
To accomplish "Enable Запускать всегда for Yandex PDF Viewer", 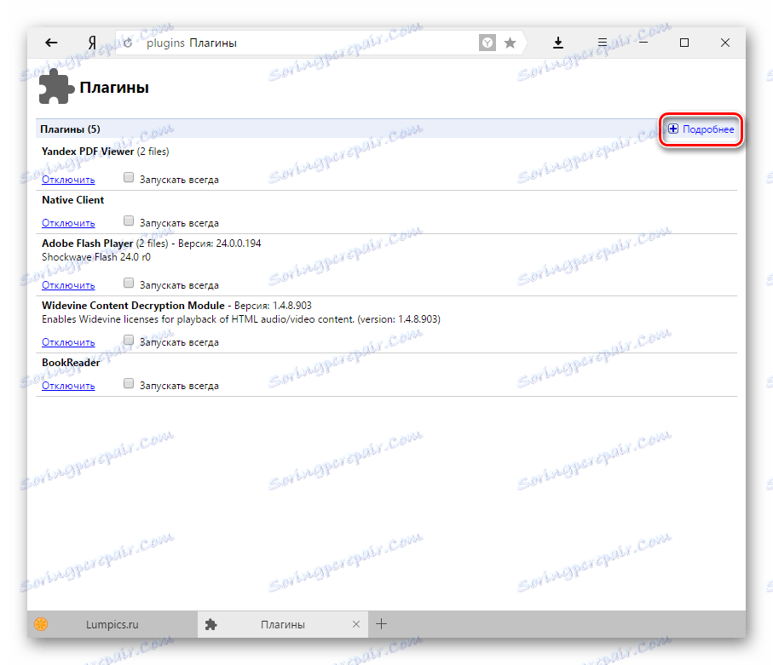I will click(x=129, y=177).
